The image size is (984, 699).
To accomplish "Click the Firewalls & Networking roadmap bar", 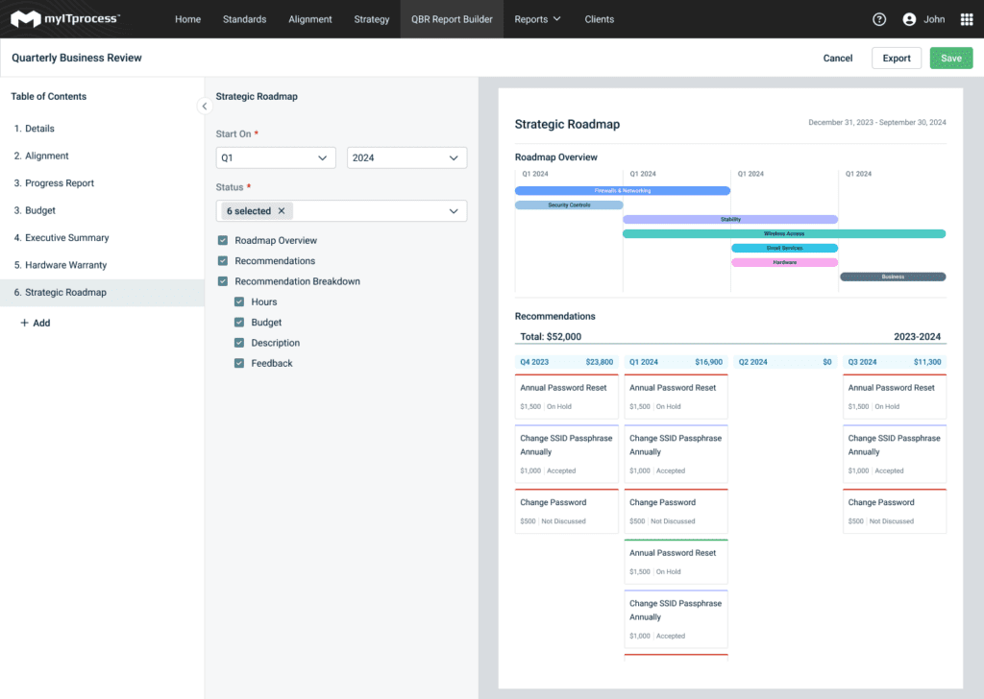I will point(622,191).
